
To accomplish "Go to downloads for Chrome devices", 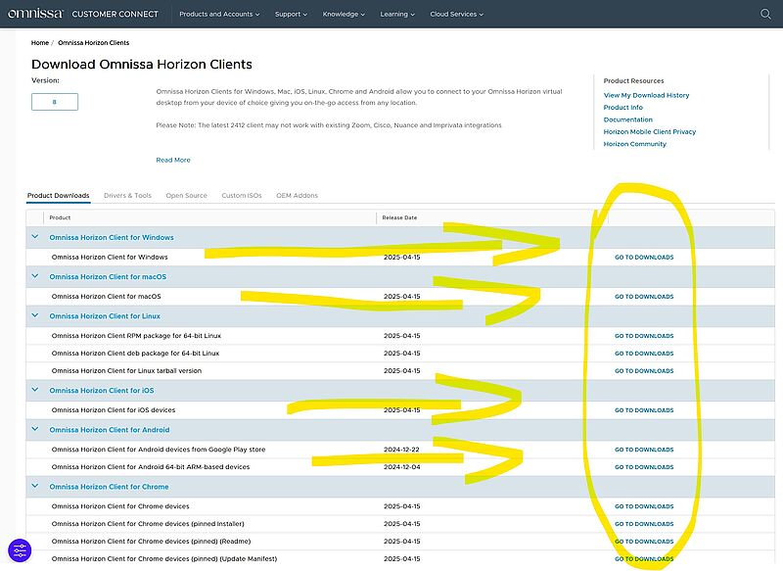I will (644, 506).
